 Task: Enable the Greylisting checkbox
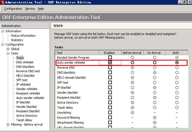pyautogui.click(x=110, y=113)
